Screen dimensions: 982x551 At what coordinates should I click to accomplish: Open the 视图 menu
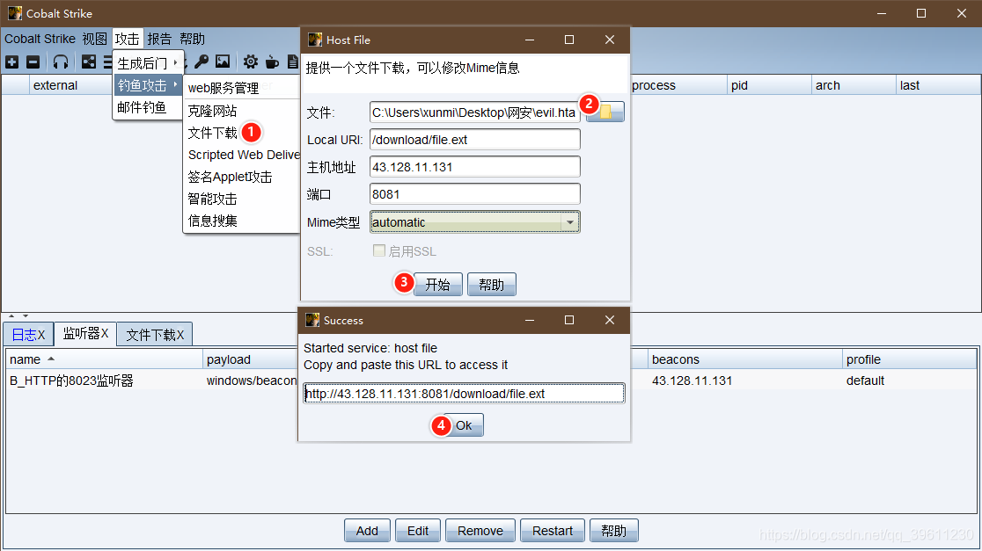94,39
